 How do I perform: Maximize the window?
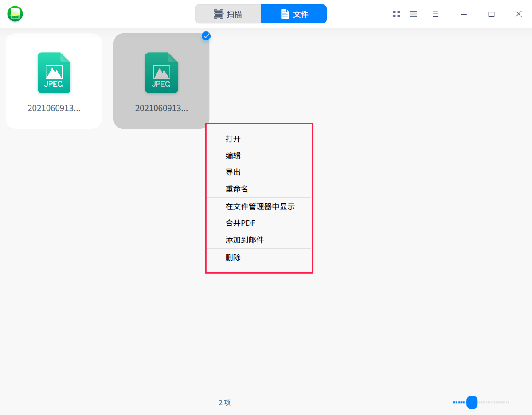[491, 14]
